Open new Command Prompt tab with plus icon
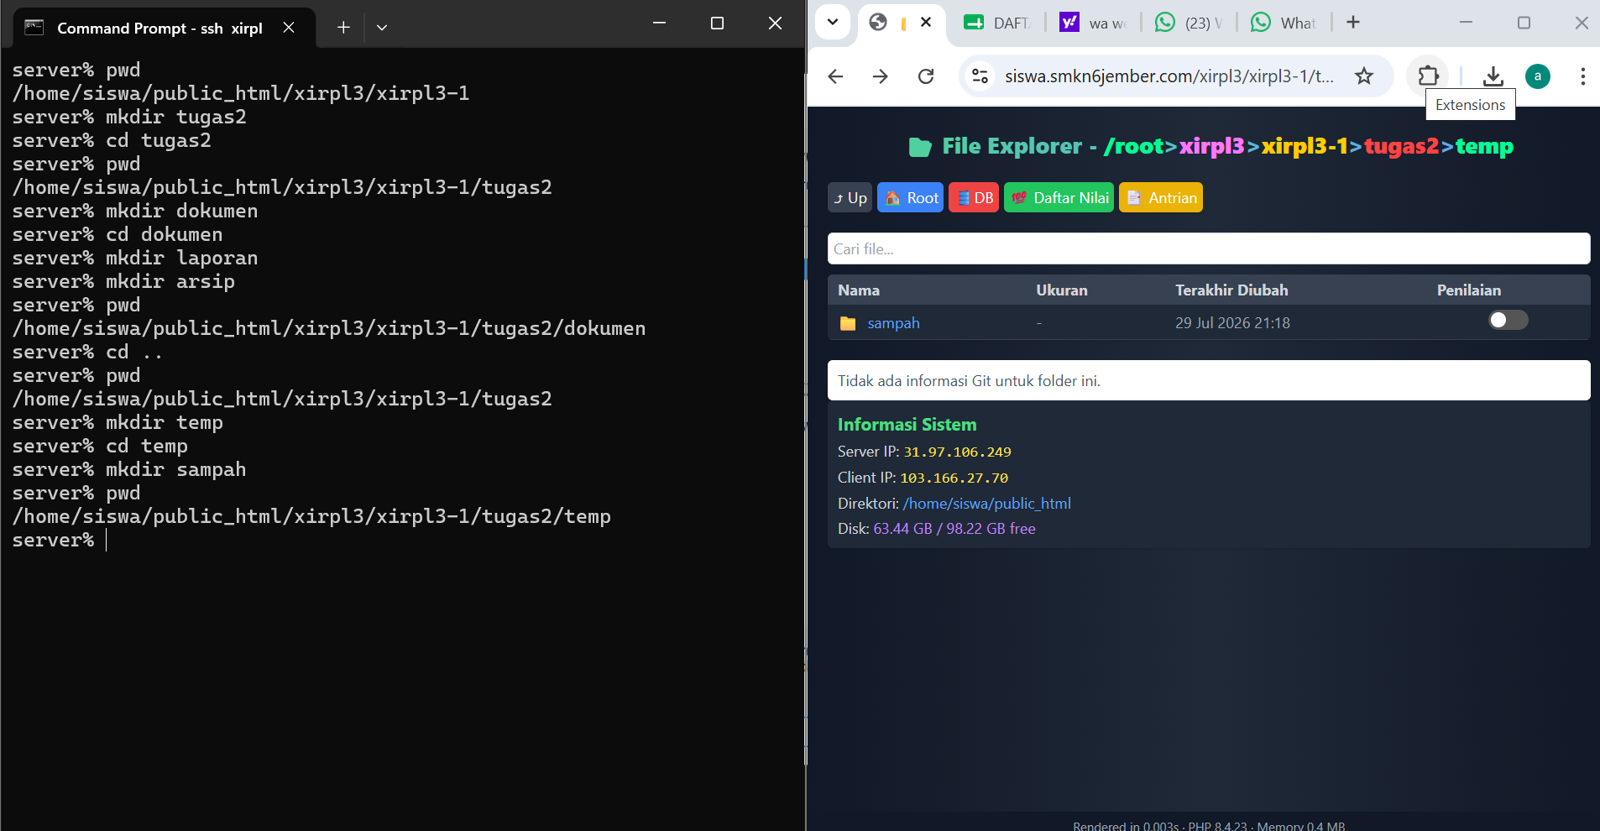The height and width of the screenshot is (831, 1600). (343, 28)
